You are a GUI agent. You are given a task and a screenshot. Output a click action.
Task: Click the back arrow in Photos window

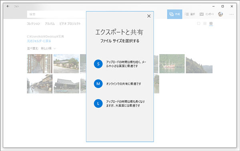[8, 6]
